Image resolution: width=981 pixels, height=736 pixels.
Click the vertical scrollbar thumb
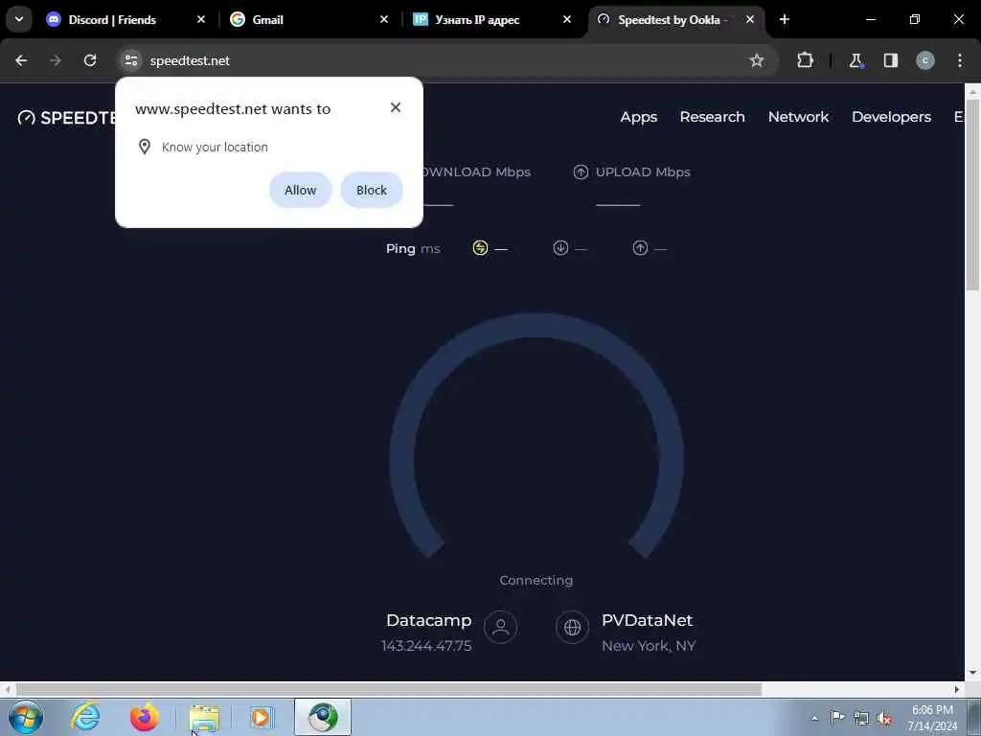coord(971,195)
